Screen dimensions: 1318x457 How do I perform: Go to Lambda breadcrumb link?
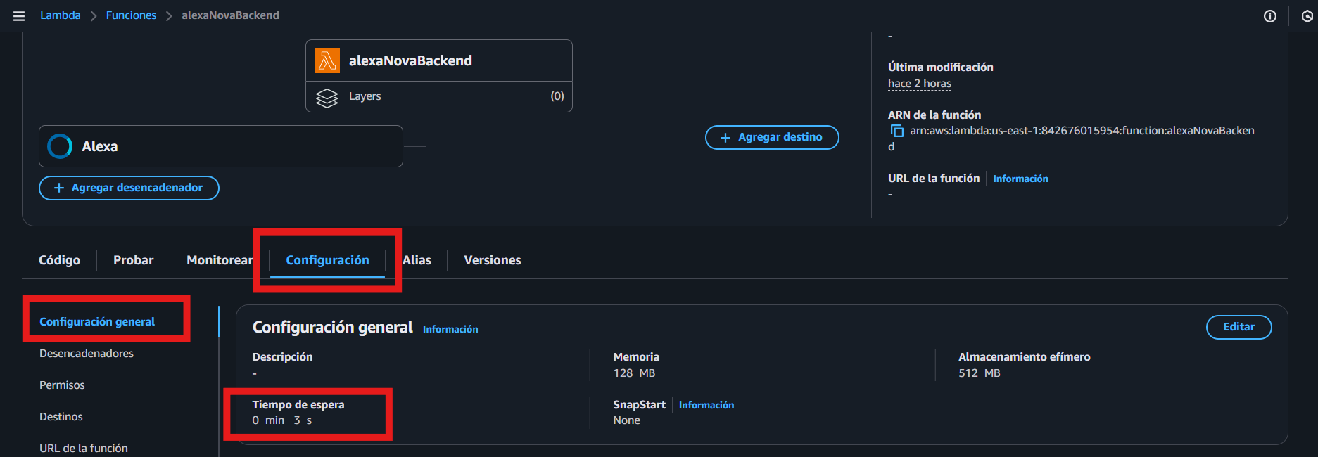(60, 15)
